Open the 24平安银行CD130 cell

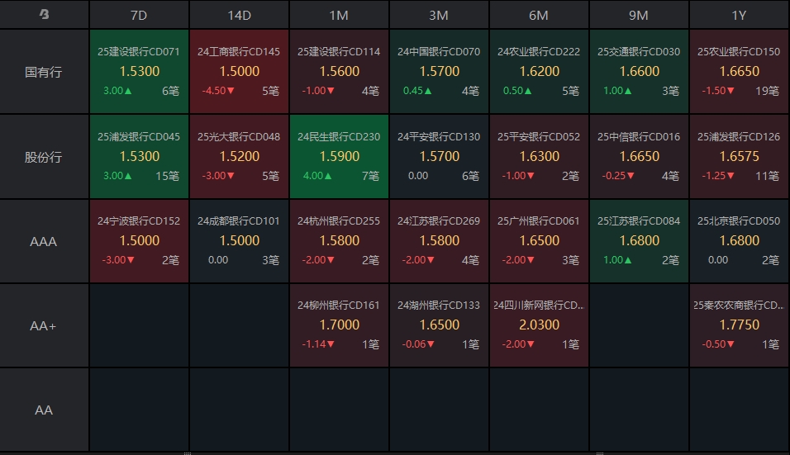(x=439, y=157)
